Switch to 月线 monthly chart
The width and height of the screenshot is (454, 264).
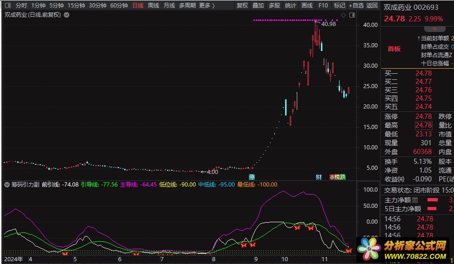pos(169,5)
